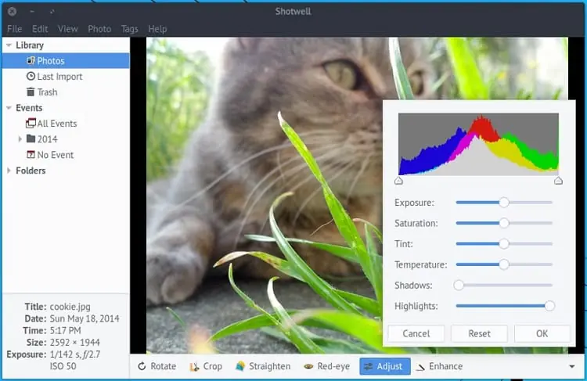The width and height of the screenshot is (587, 381).
Task: Click the Photos library icon
Action: (31, 60)
